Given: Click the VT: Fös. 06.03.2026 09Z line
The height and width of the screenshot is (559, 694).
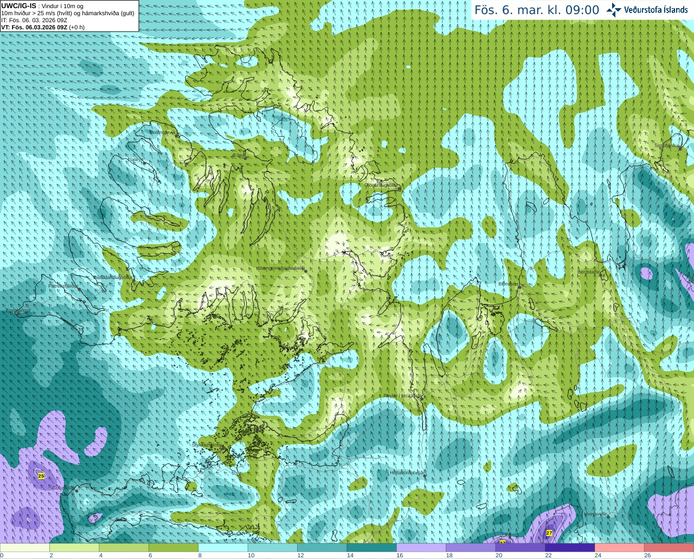Looking at the screenshot, I should pyautogui.click(x=43, y=27).
